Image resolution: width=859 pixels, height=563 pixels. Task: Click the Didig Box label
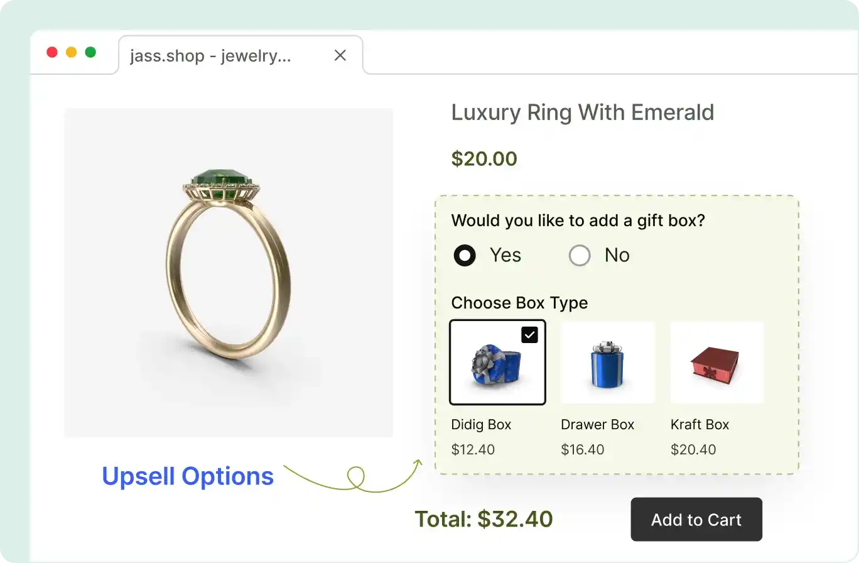(481, 425)
